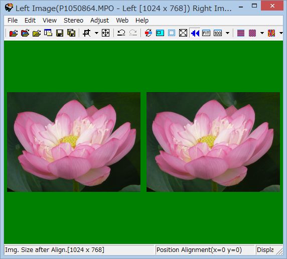287x259 pixels.
Task: Undo the last action with the undo arrow
Action: (x=121, y=33)
